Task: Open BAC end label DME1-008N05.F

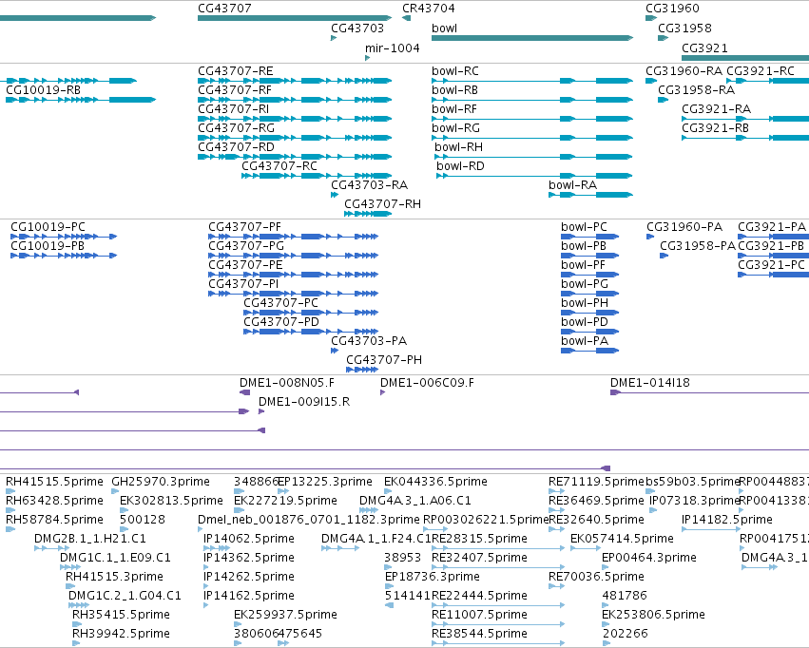Action: click(287, 383)
